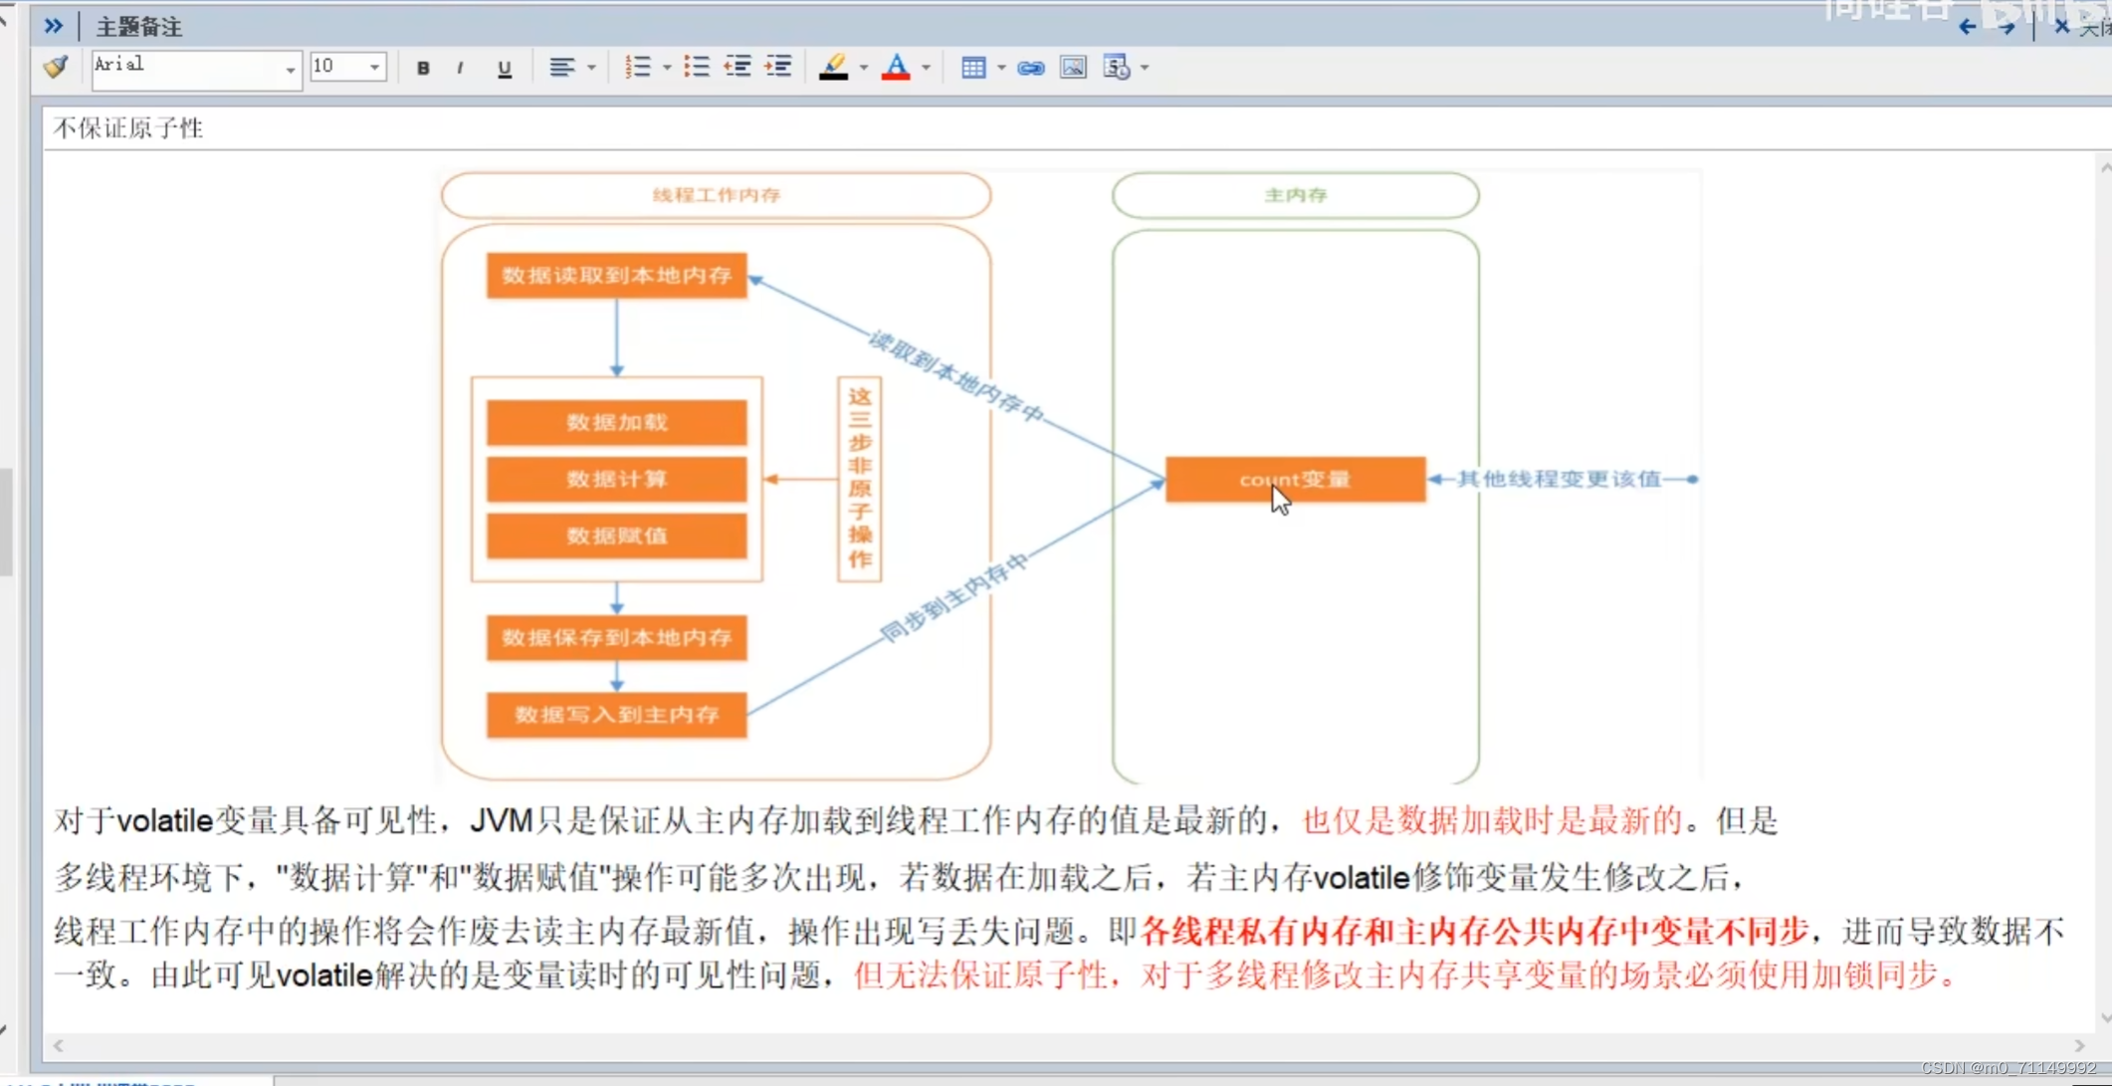Apply a numbered list

coord(637,68)
